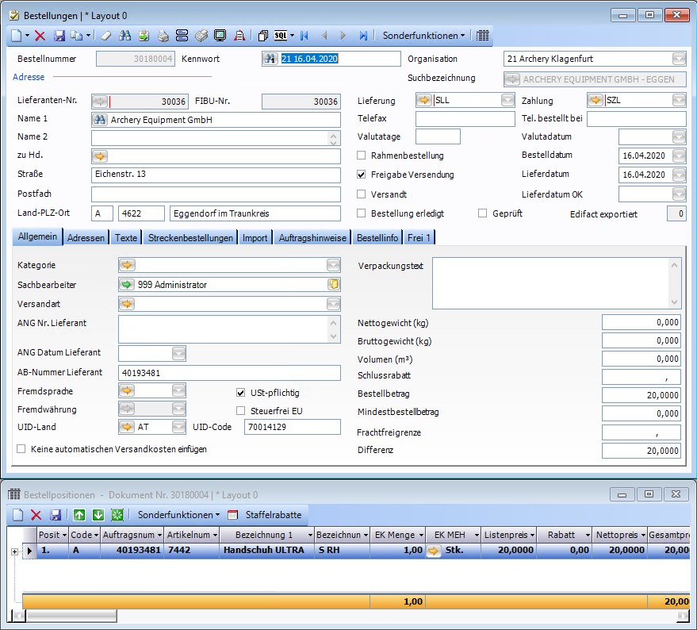Click green move-up arrow in Bestellpositionen toolbar

(x=79, y=515)
